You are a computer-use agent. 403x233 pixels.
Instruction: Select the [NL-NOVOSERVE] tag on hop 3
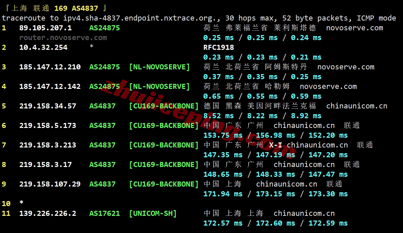[x=160, y=67]
